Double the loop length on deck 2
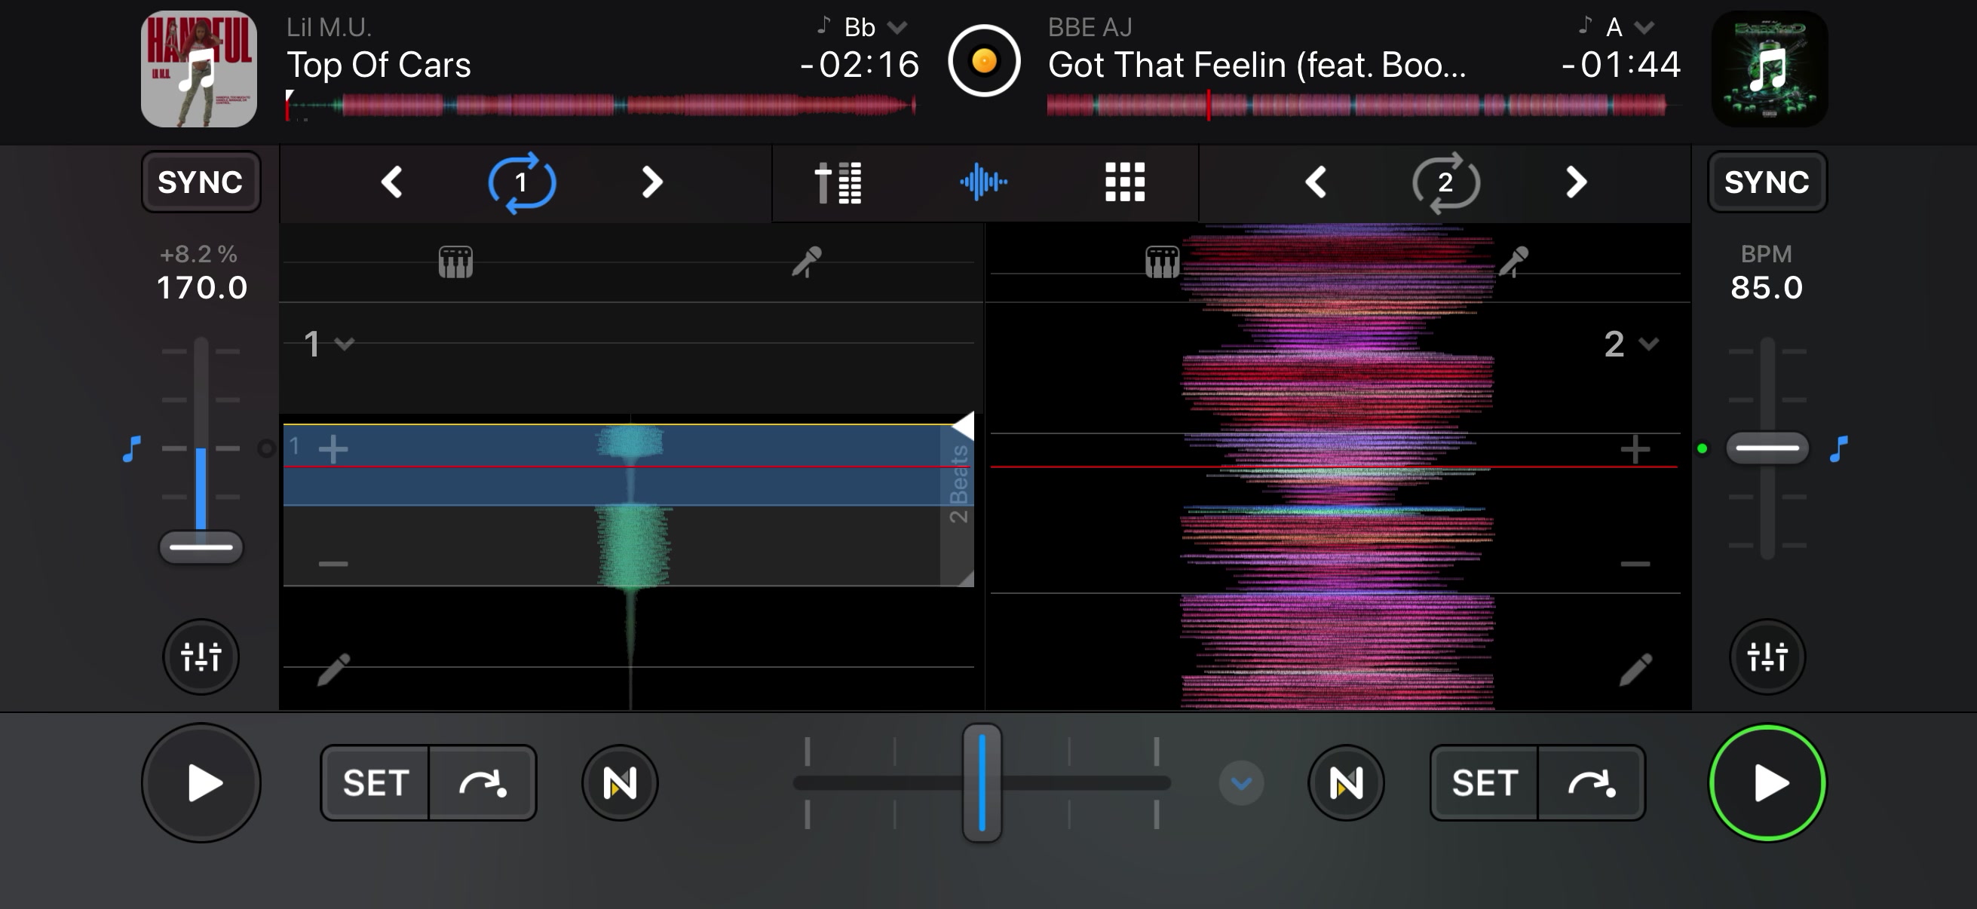 pos(1576,182)
